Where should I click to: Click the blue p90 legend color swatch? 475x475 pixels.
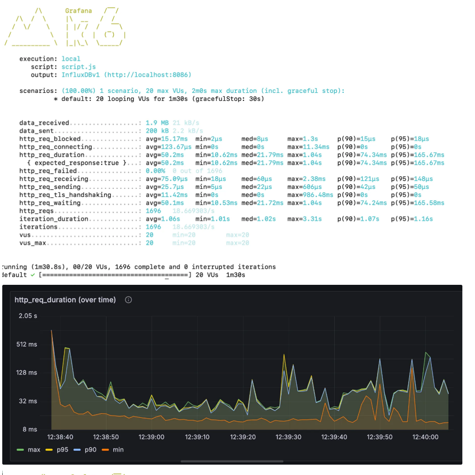tap(77, 450)
